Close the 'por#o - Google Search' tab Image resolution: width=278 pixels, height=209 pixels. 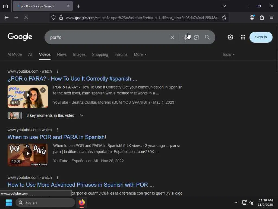coord(68,6)
